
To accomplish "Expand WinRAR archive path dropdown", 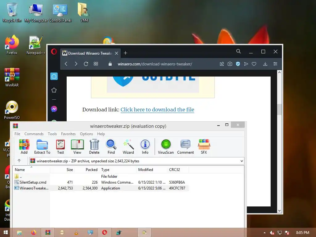I will (x=242, y=161).
